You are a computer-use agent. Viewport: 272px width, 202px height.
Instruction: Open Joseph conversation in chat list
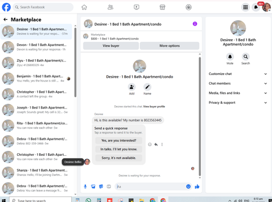tap(36, 110)
